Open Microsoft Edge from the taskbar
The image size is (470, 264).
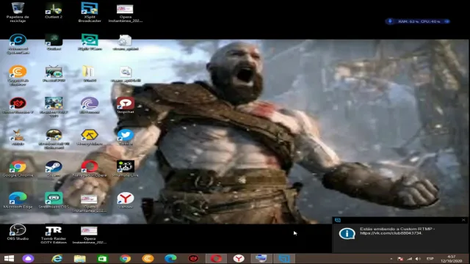coord(170,259)
